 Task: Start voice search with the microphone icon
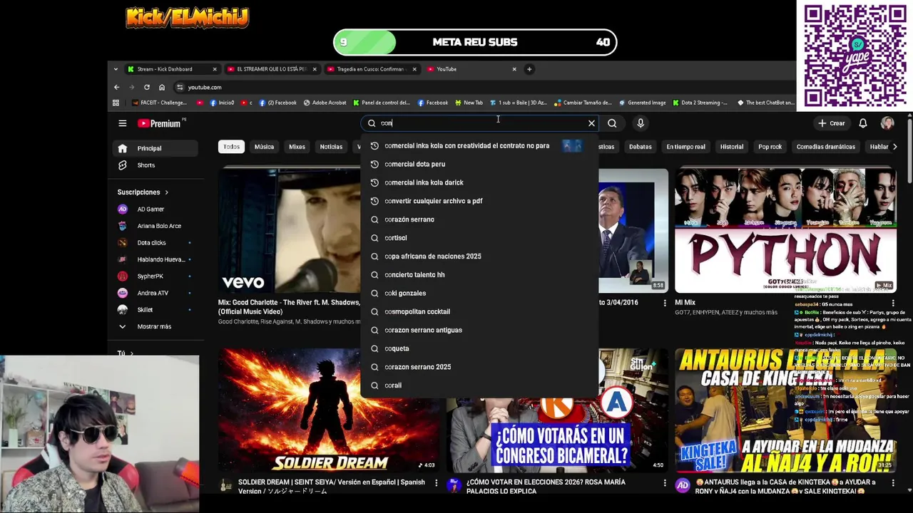coord(641,123)
